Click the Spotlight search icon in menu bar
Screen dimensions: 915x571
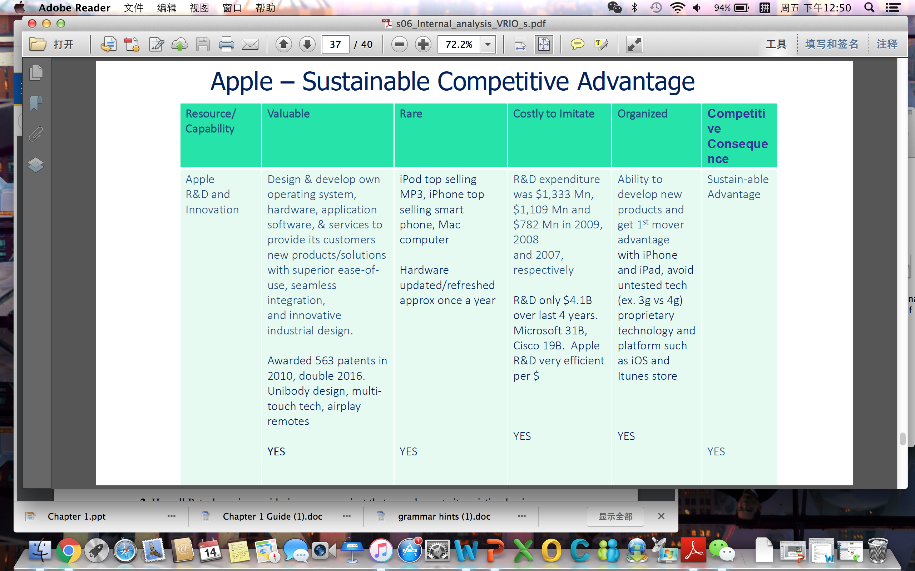click(869, 7)
